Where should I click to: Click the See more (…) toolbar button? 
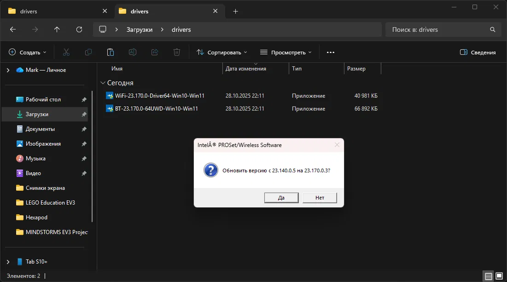point(330,52)
